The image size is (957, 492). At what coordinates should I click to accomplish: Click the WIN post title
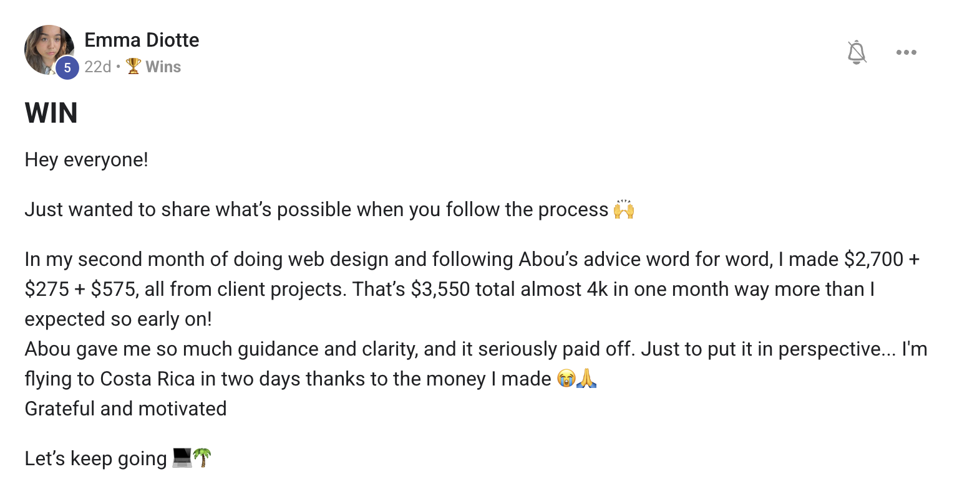click(x=51, y=113)
